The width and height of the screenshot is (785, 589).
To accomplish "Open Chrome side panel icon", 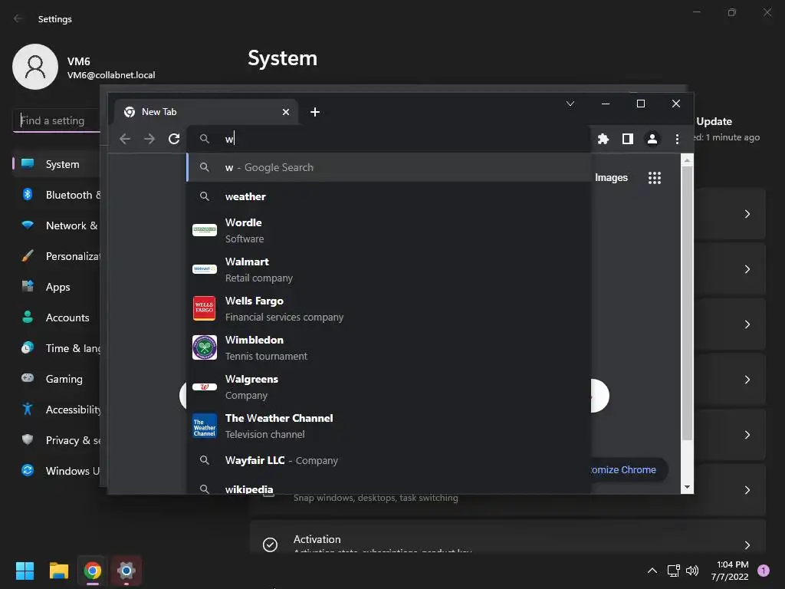I will (x=628, y=139).
